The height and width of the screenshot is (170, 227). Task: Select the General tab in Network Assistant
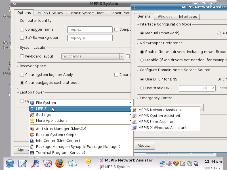(x=144, y=16)
